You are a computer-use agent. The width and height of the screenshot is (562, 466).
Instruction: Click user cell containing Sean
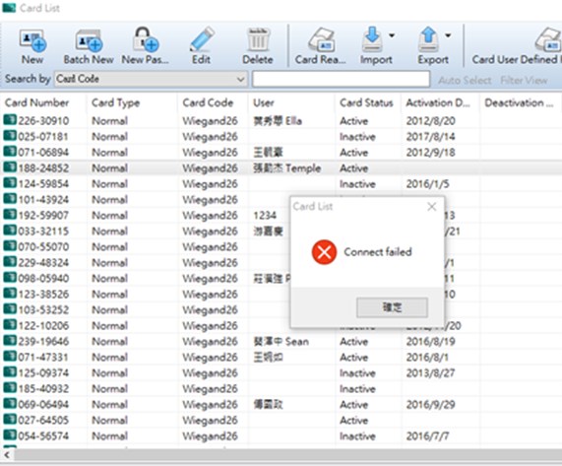(x=281, y=342)
